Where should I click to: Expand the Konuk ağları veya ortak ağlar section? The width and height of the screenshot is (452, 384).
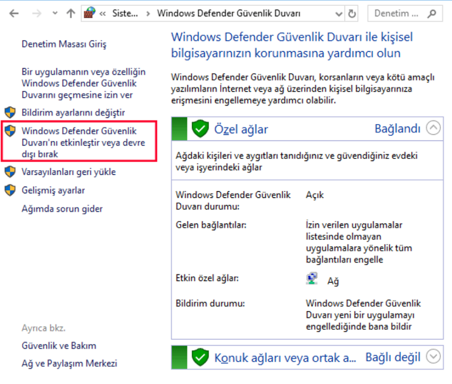click(433, 357)
